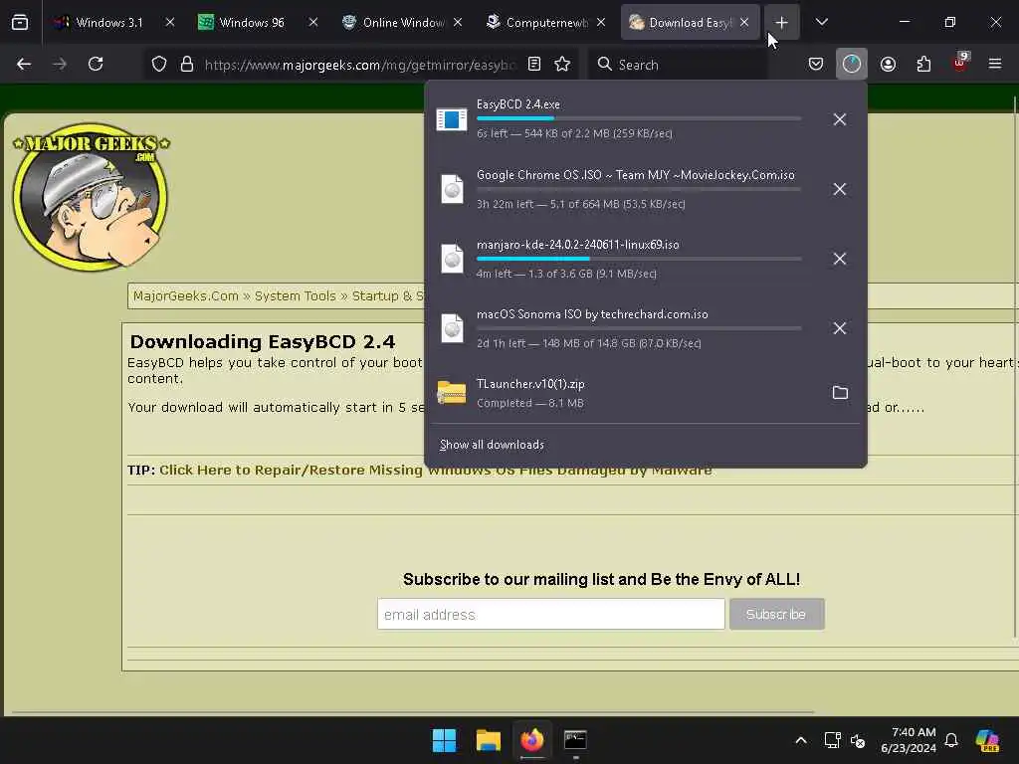Image resolution: width=1019 pixels, height=764 pixels.
Task: Switch to the Computernewb tab
Action: [546, 22]
